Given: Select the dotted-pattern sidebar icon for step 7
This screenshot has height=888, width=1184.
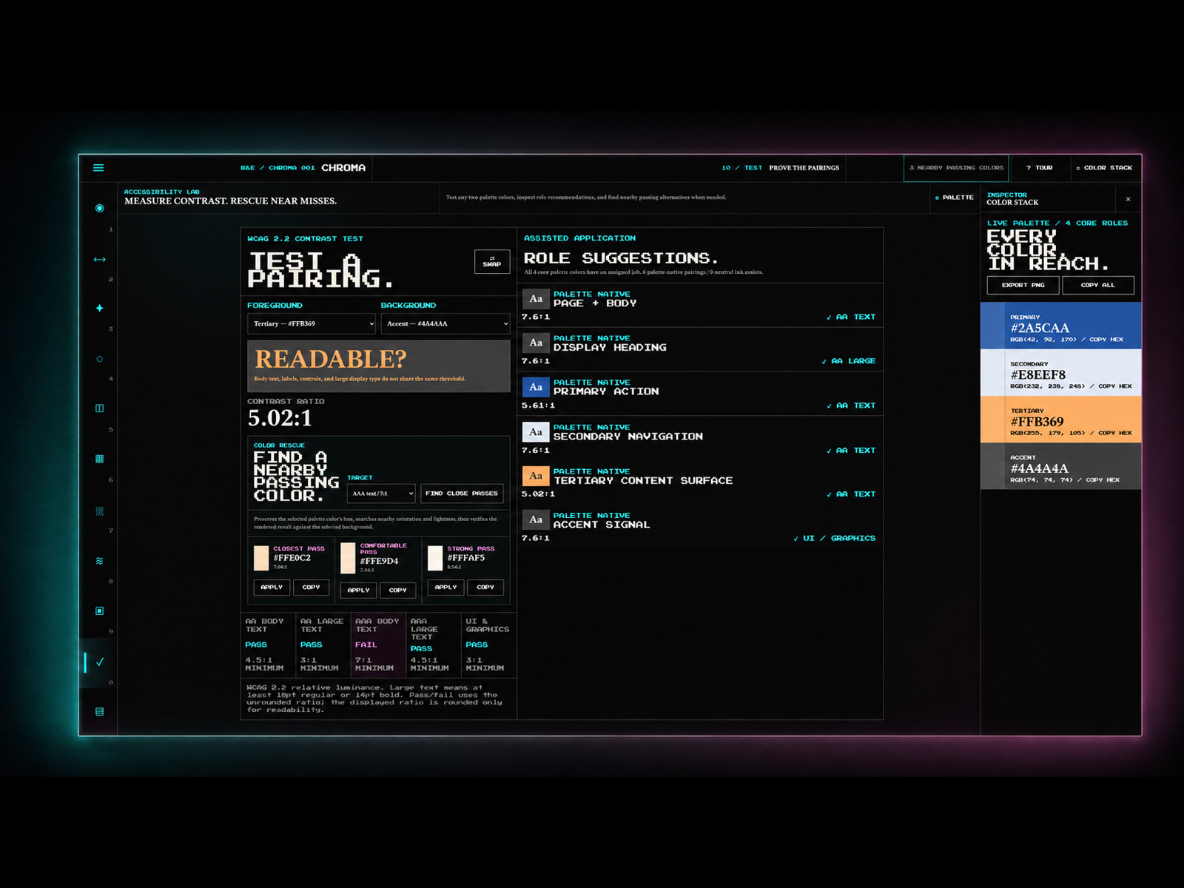Looking at the screenshot, I should click(100, 511).
